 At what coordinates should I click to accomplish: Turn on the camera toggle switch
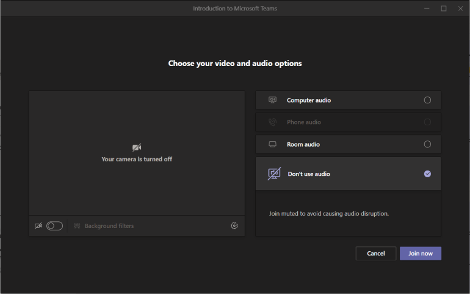point(54,226)
